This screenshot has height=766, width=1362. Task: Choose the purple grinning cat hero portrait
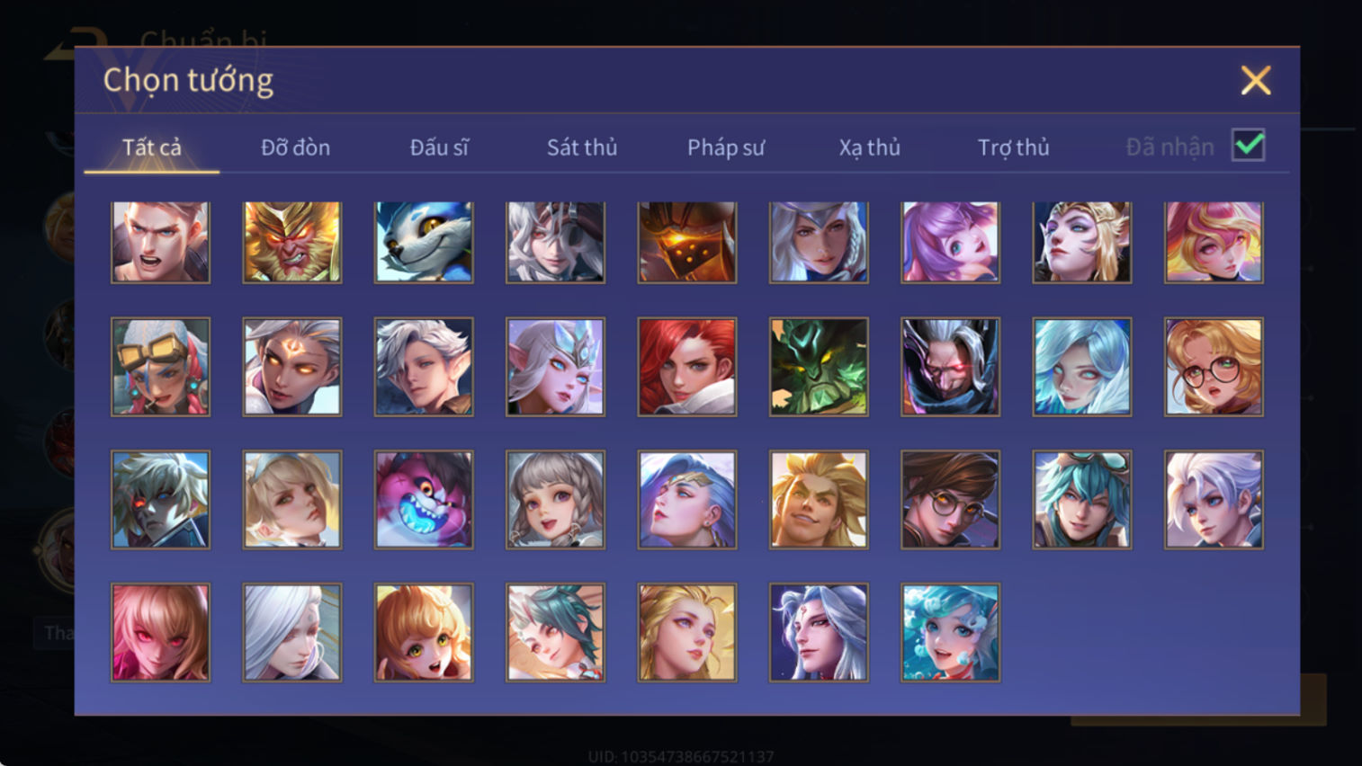424,499
